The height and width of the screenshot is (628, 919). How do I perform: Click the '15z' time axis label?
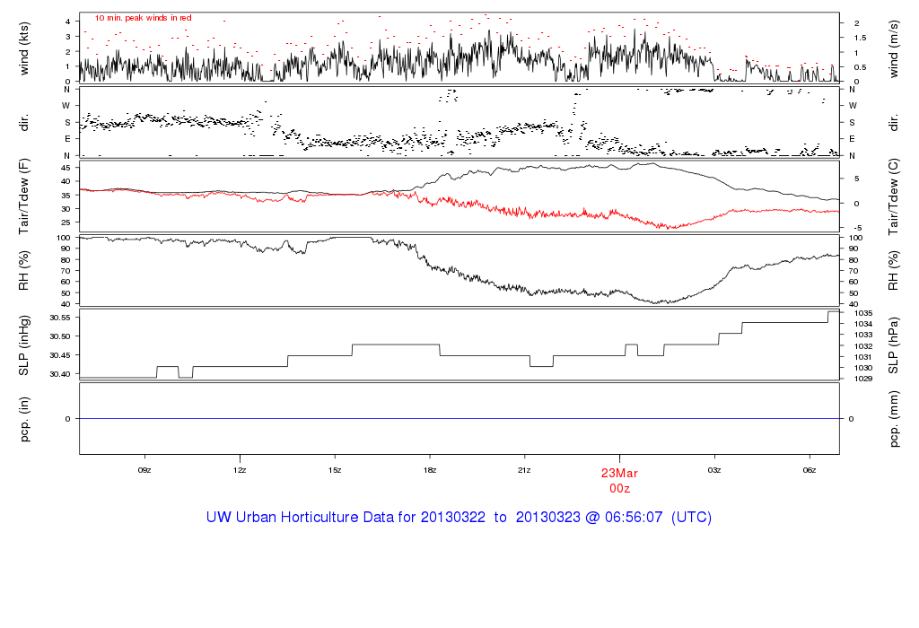pos(334,470)
